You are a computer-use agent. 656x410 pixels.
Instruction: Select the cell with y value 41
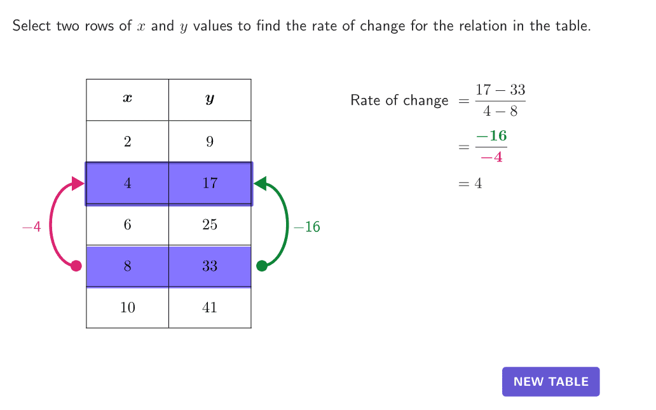pos(210,308)
